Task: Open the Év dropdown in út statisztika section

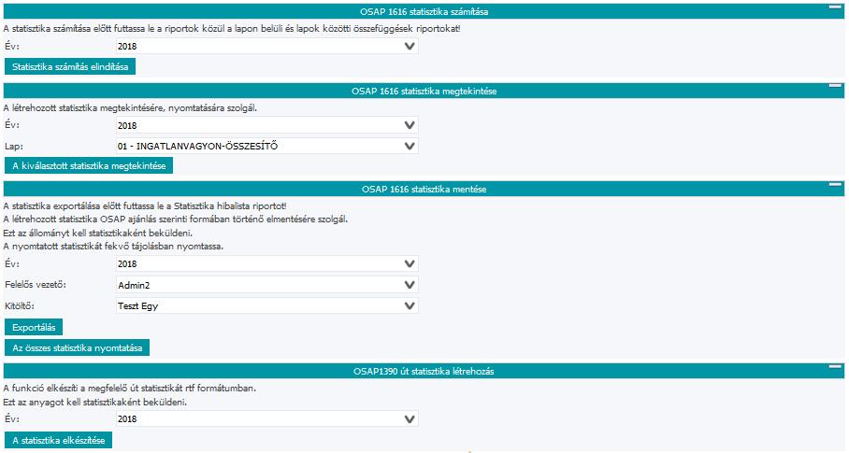Action: point(266,419)
